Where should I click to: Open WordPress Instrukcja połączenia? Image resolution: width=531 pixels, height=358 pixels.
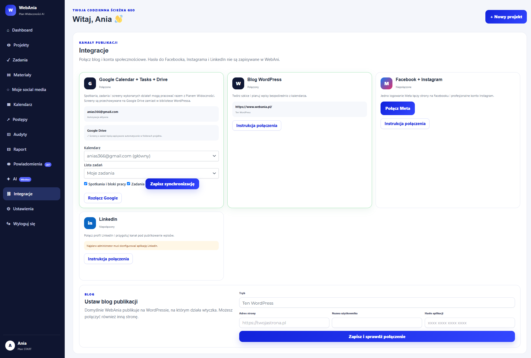(257, 126)
